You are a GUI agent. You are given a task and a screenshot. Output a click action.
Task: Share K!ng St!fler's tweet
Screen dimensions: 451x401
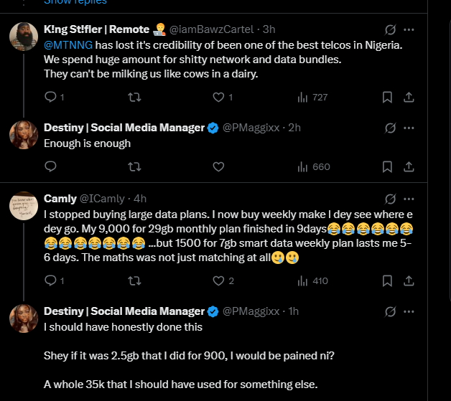(x=409, y=97)
